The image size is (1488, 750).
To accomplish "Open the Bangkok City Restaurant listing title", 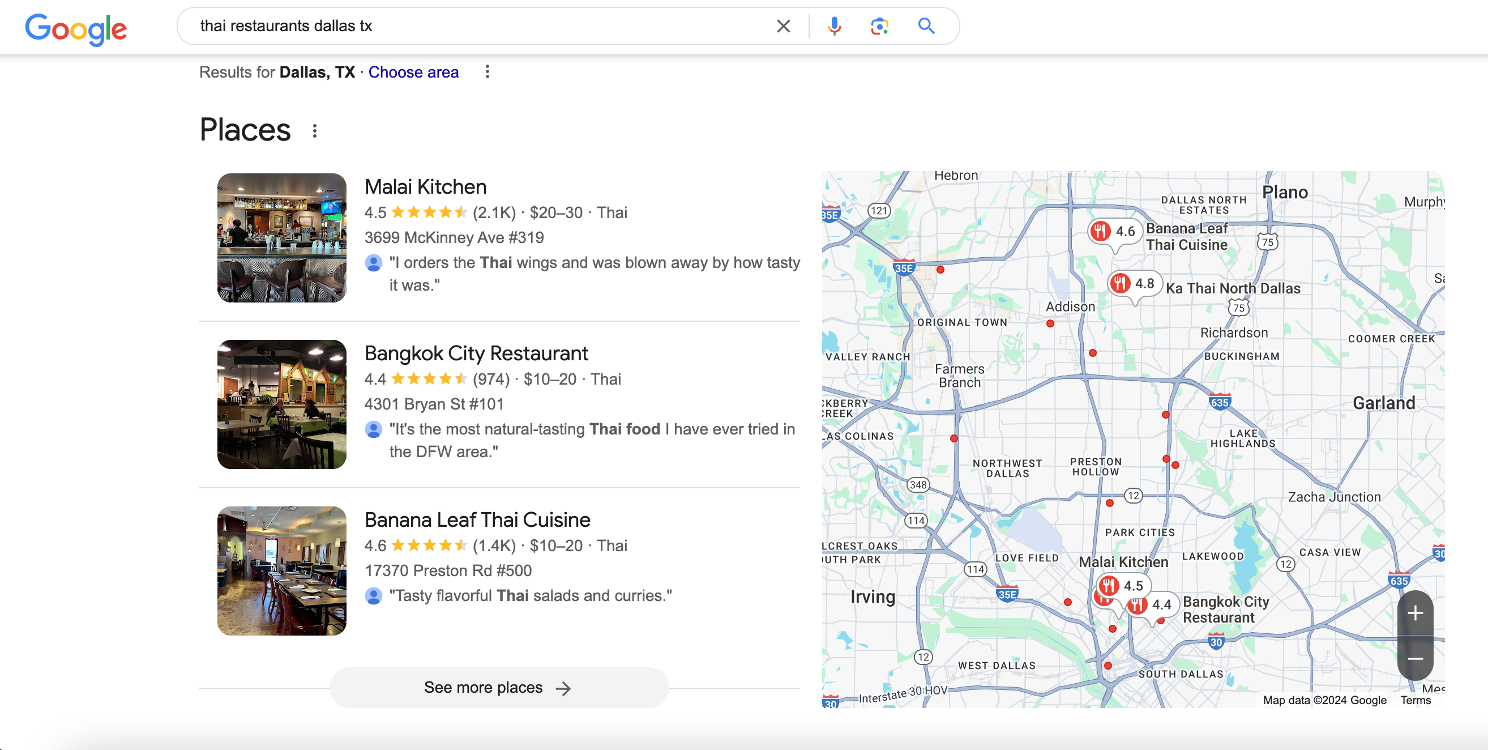I will [x=477, y=353].
